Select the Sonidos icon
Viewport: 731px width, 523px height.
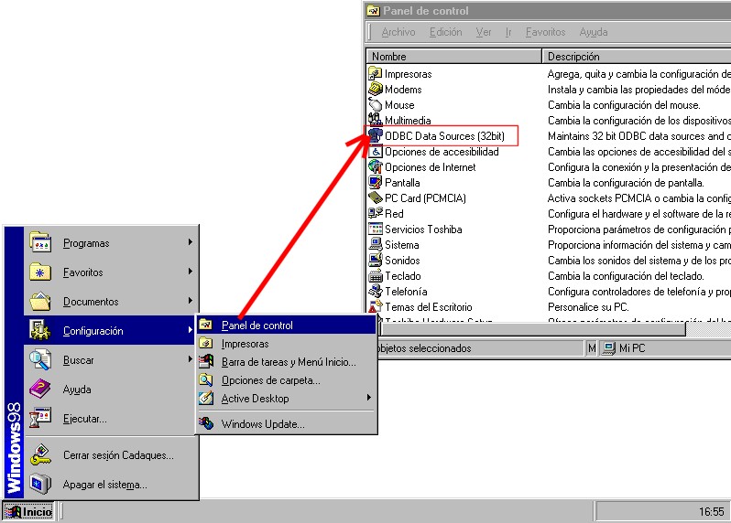[375, 260]
